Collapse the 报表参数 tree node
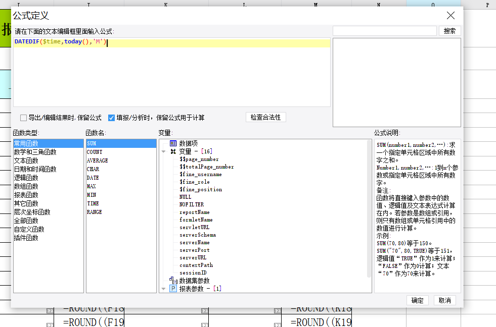This screenshot has height=327, width=496. click(x=163, y=289)
